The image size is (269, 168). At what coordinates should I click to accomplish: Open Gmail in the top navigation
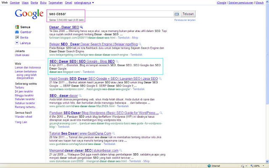(69, 3)
